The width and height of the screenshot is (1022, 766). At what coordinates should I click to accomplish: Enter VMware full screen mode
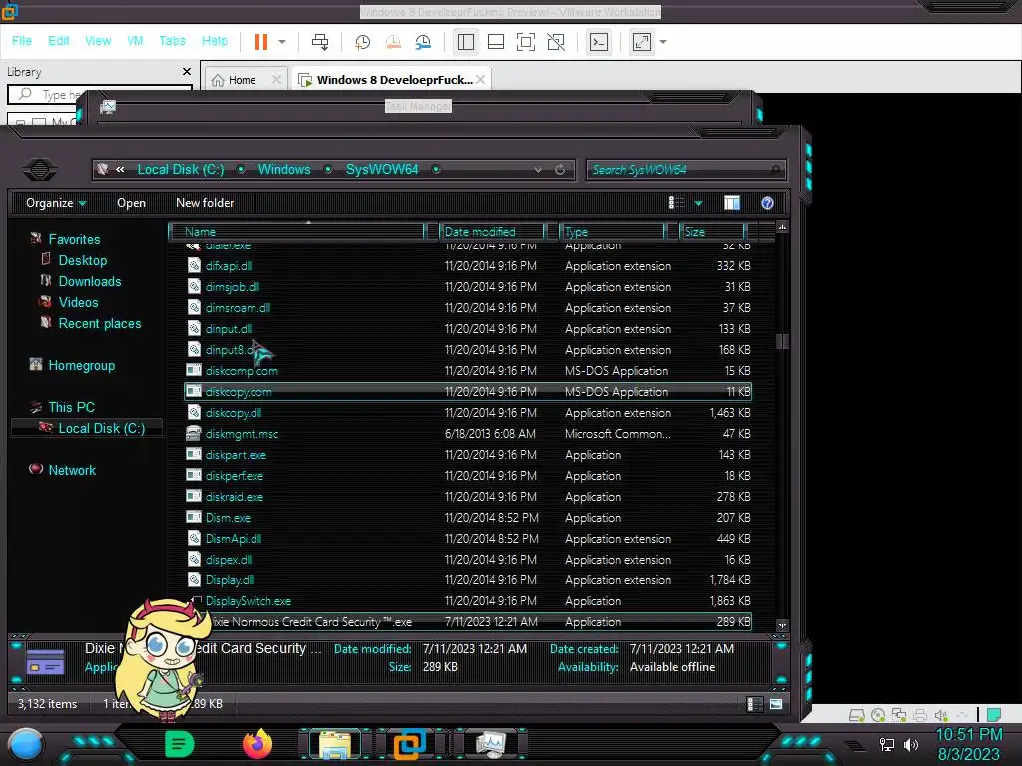[526, 42]
